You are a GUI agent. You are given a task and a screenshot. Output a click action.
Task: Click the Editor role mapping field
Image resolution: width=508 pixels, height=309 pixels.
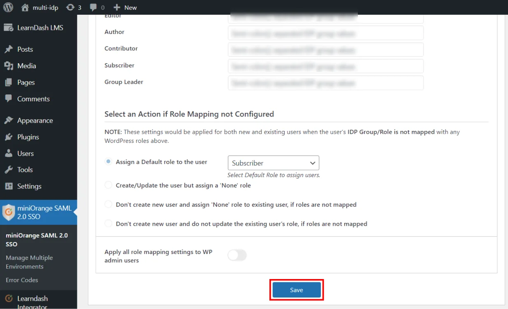[x=326, y=18]
